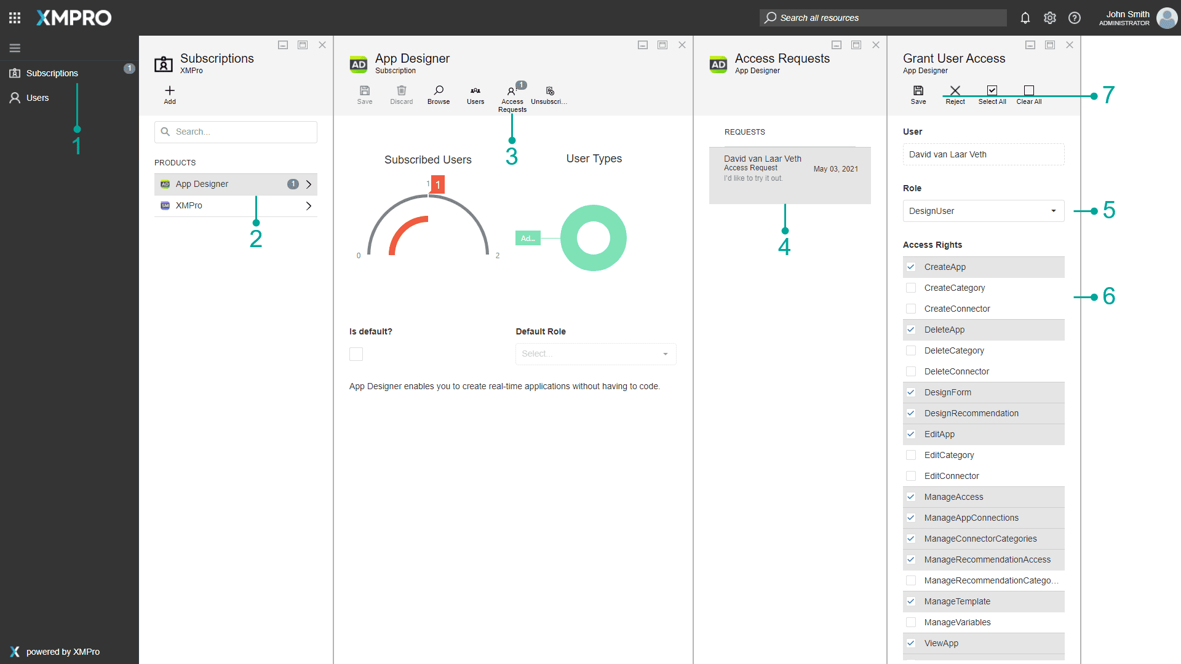Go to Users in the left sidebar
Image resolution: width=1181 pixels, height=664 pixels.
[x=38, y=98]
